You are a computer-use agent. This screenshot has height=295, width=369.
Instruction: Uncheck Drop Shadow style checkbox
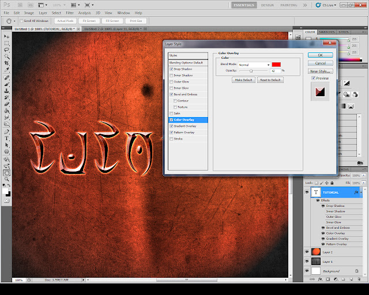pos(171,69)
